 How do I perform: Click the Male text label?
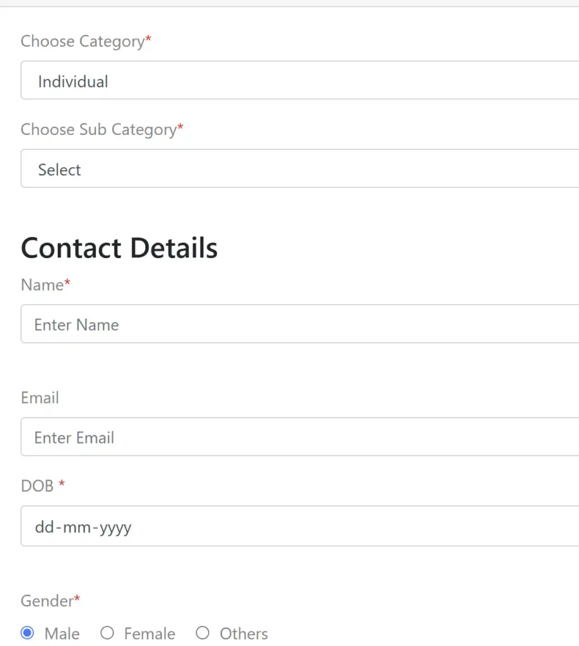pos(62,633)
